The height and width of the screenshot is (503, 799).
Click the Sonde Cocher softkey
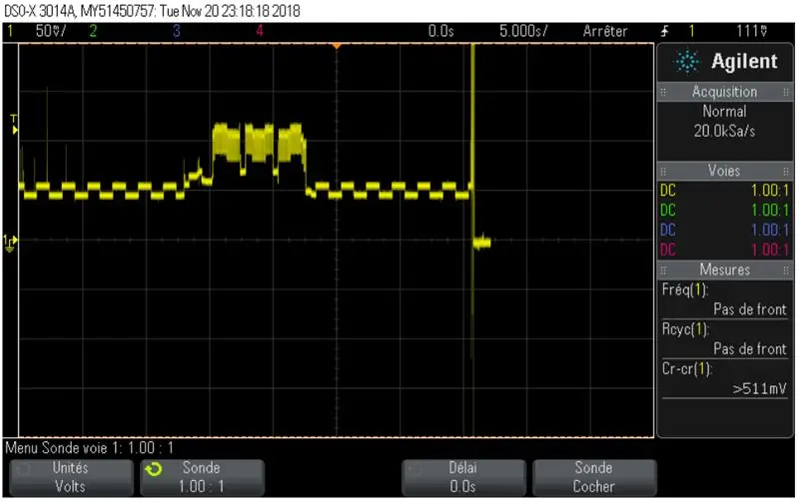[x=594, y=477]
